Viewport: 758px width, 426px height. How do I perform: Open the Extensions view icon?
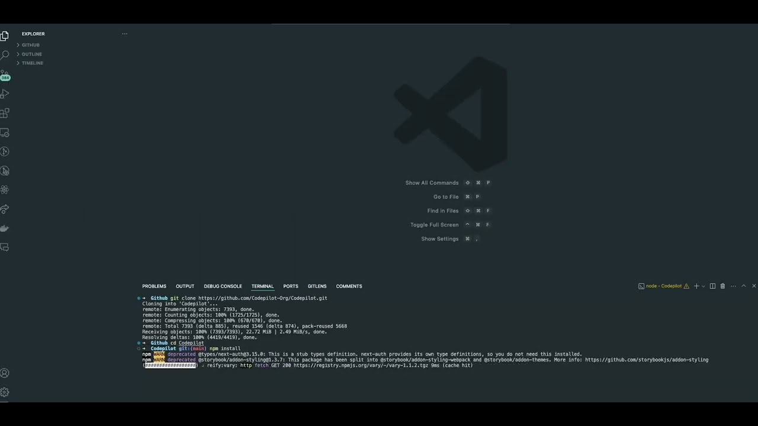coord(5,113)
